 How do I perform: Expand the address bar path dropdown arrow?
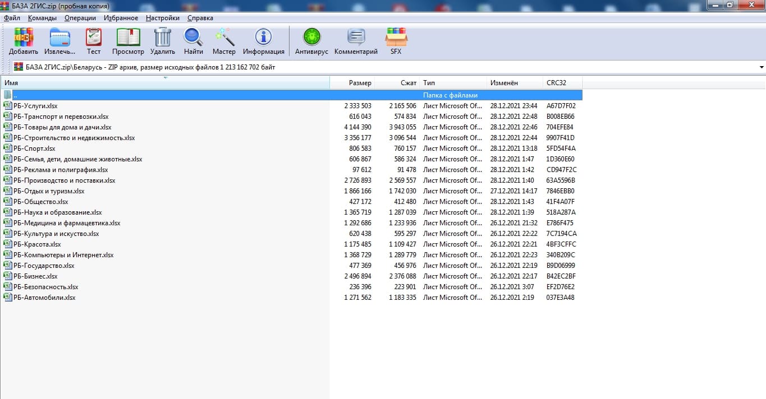point(762,67)
